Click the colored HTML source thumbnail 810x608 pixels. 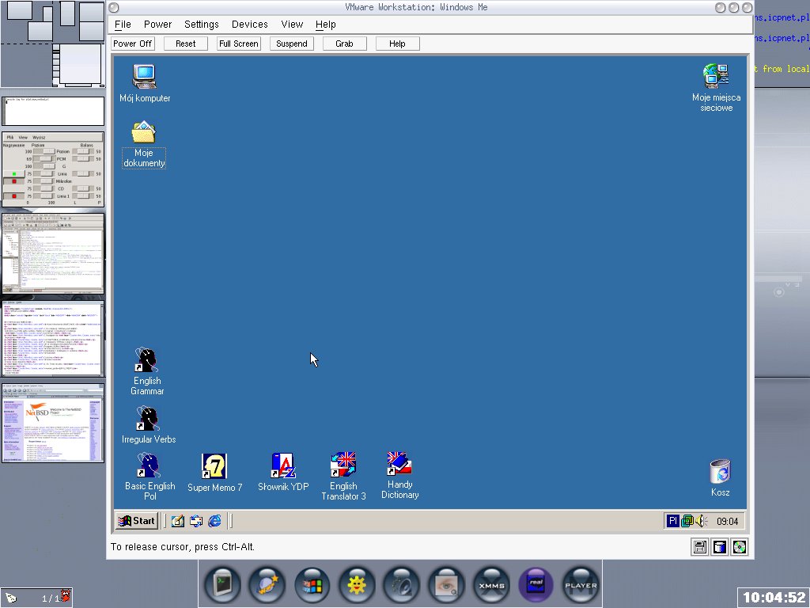click(53, 339)
